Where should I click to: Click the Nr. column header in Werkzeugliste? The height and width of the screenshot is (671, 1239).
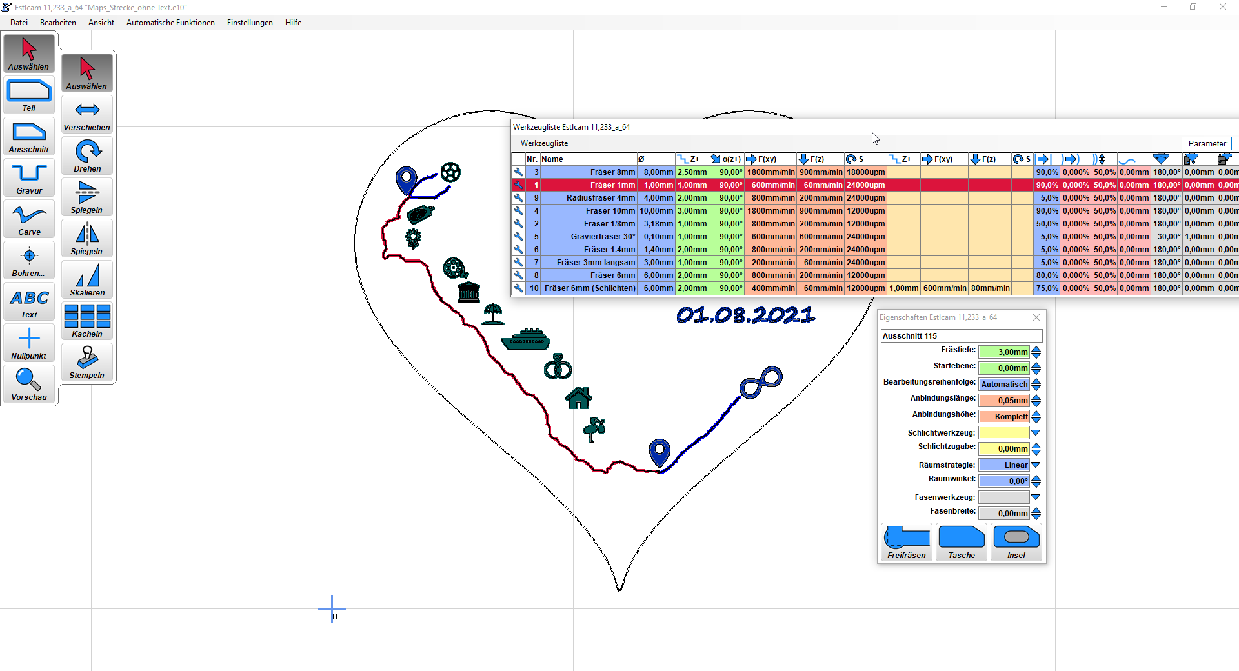pyautogui.click(x=532, y=159)
